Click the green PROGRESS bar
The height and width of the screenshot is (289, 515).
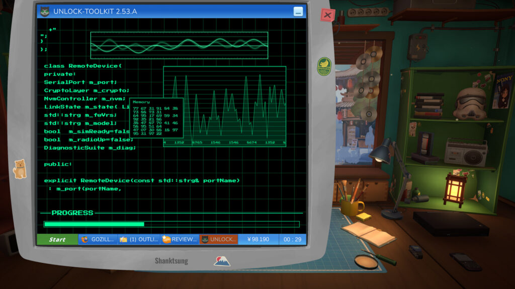coord(171,224)
